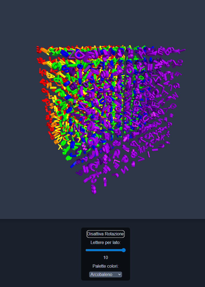Click the lowest purple letter at cube's bottom tip
The image size is (205, 287).
pos(93,189)
